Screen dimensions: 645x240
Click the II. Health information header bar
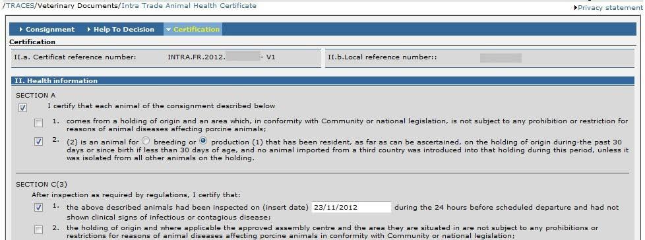click(x=322, y=80)
